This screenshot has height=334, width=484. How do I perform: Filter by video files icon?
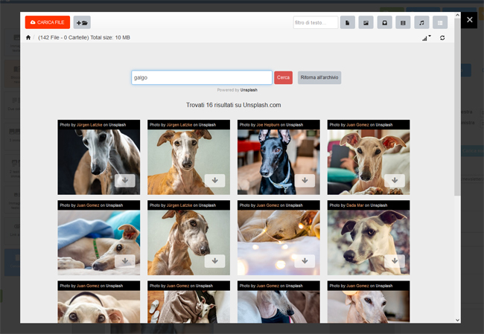coord(404,23)
